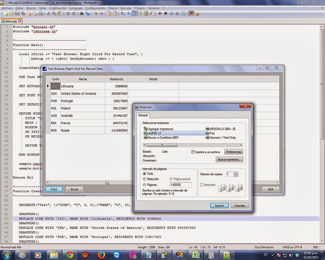The height and width of the screenshot is (260, 325).
Task: Zoom in using the magnifier toolbar icon
Action: click(96, 14)
